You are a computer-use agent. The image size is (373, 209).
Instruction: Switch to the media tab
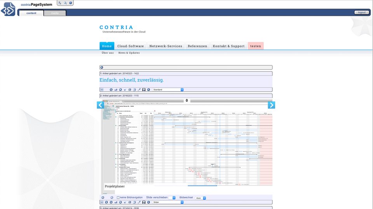click(55, 13)
